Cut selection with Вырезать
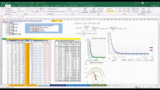This screenshot has height=90, width=160. point(8,8)
